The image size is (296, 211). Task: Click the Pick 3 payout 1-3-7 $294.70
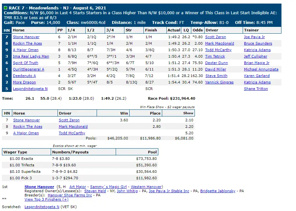pyautogui.click(x=65, y=178)
